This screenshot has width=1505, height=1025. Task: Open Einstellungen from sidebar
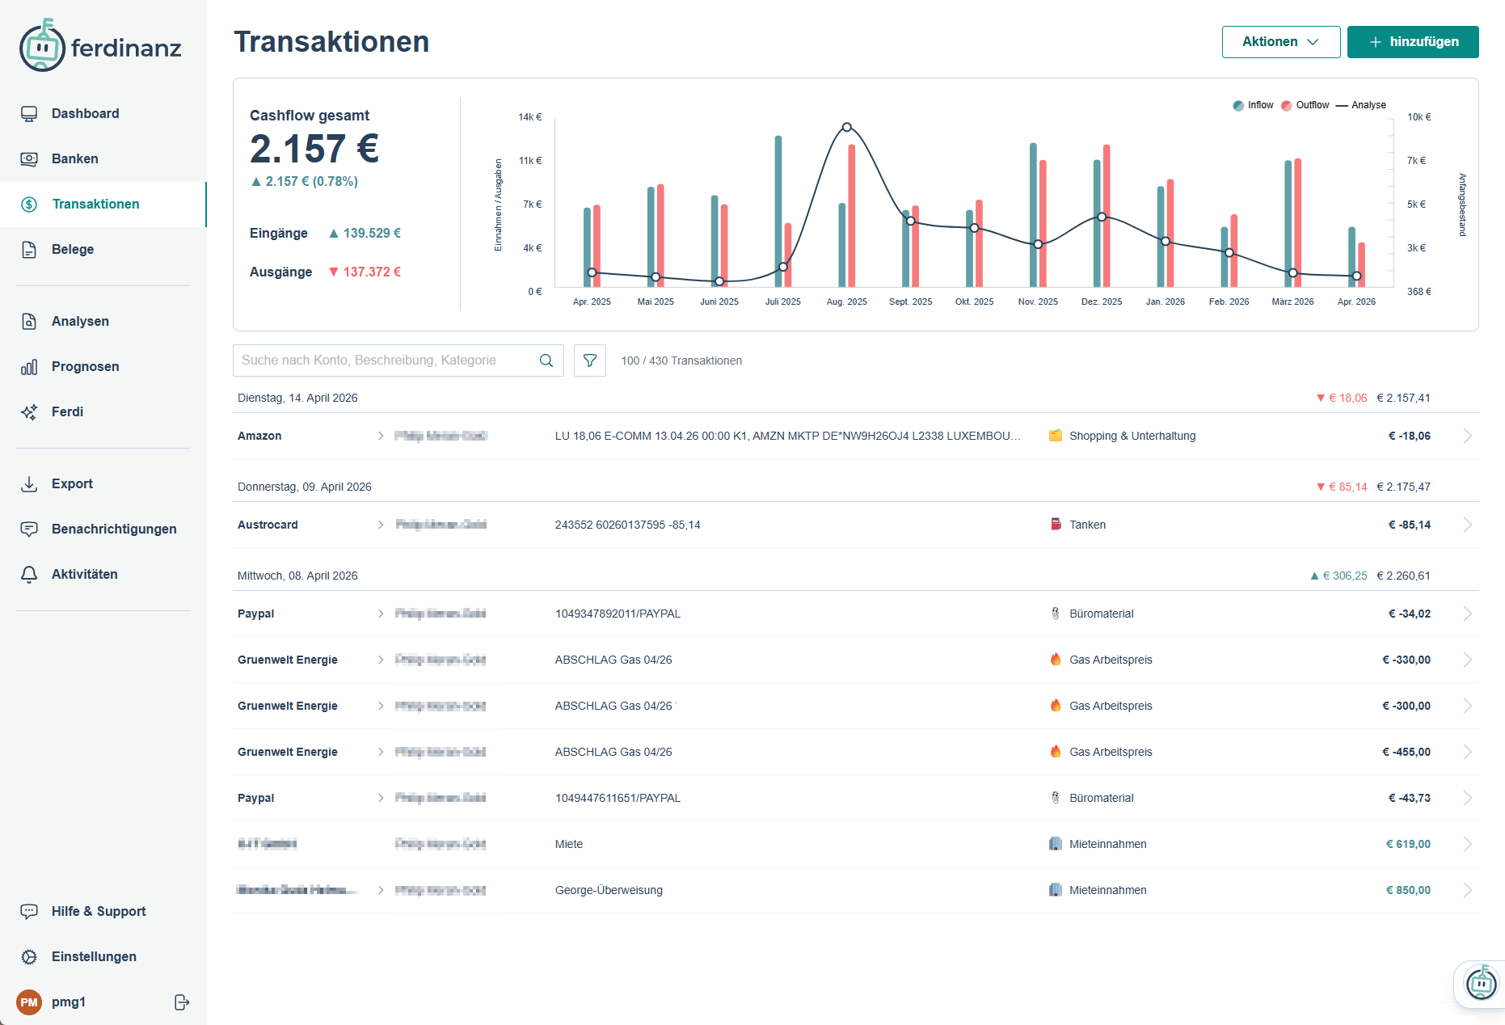pos(94,957)
